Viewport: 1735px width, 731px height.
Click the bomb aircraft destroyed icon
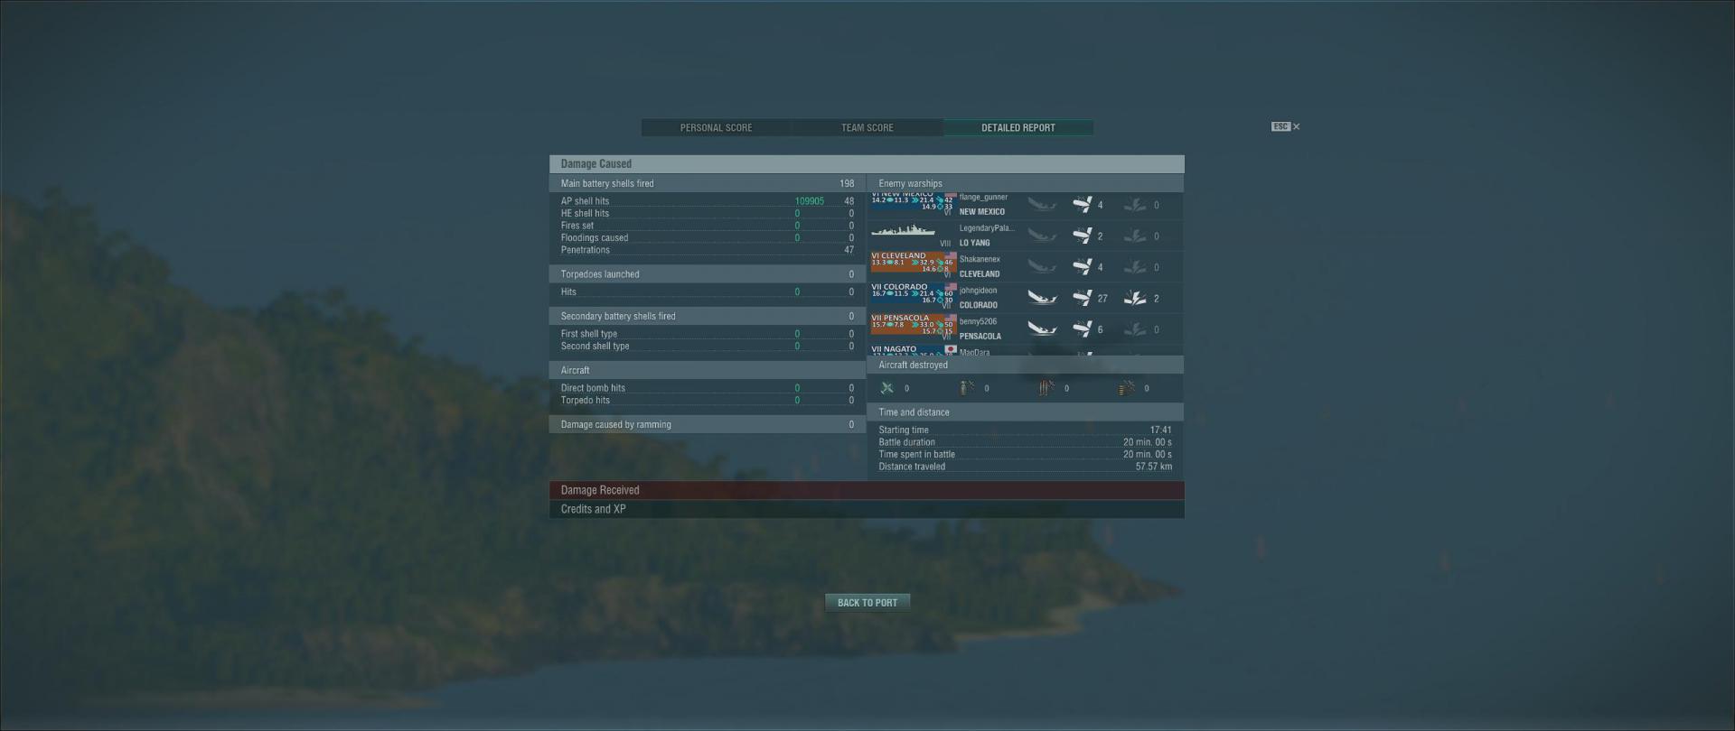(967, 388)
